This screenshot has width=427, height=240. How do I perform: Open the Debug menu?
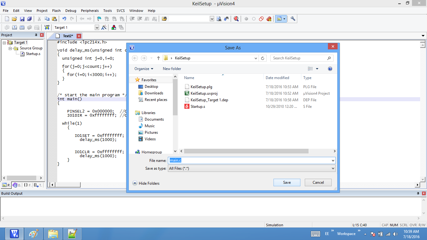tap(71, 11)
